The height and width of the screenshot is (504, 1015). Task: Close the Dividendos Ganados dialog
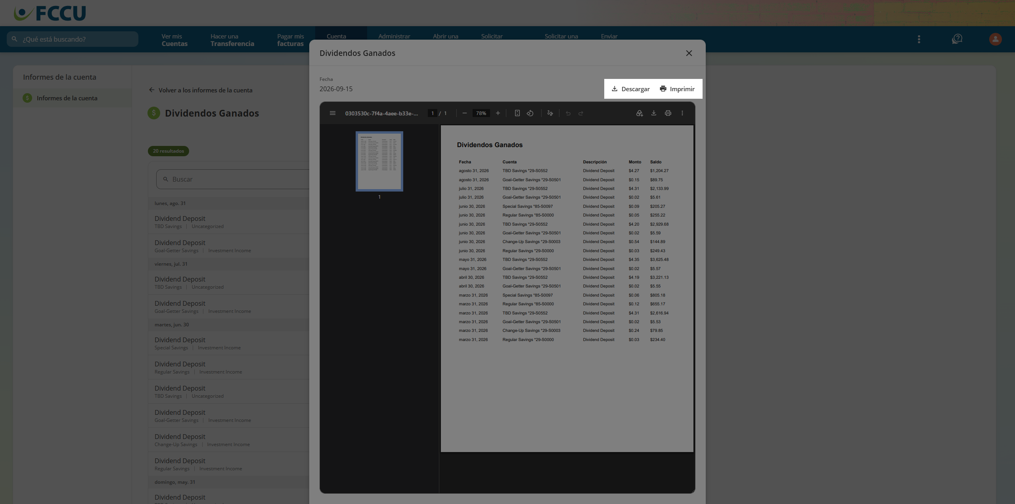(689, 53)
